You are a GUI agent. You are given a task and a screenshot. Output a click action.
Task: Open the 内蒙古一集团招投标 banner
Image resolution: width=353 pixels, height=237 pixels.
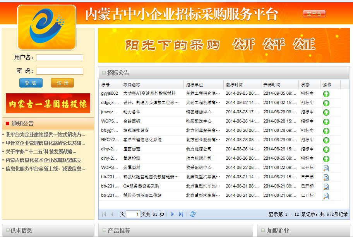[x=48, y=103]
